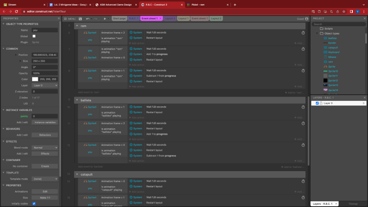Viewport: 368px width, 207px height.
Task: Click the Undo arrow icon
Action: 87,18
